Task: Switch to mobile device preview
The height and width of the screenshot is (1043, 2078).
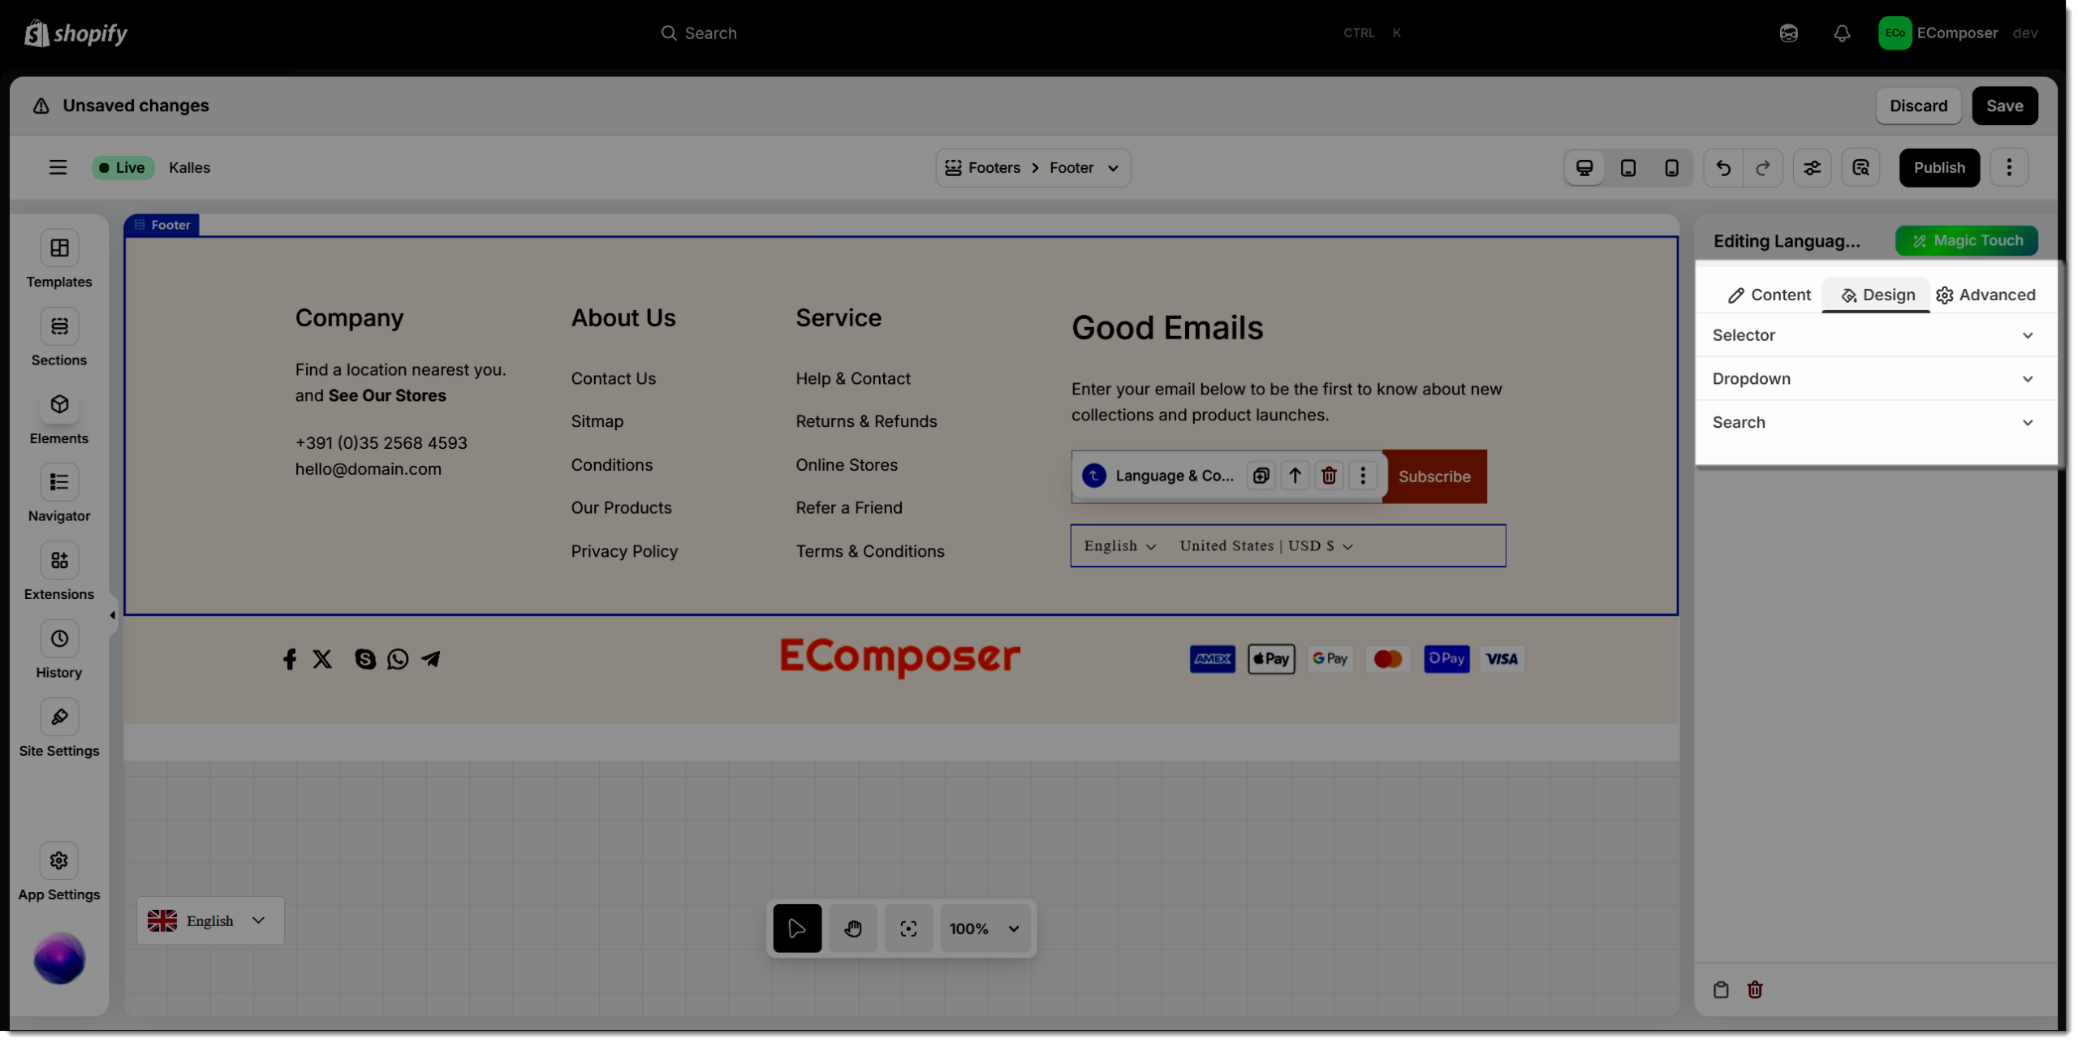Action: pos(1671,168)
